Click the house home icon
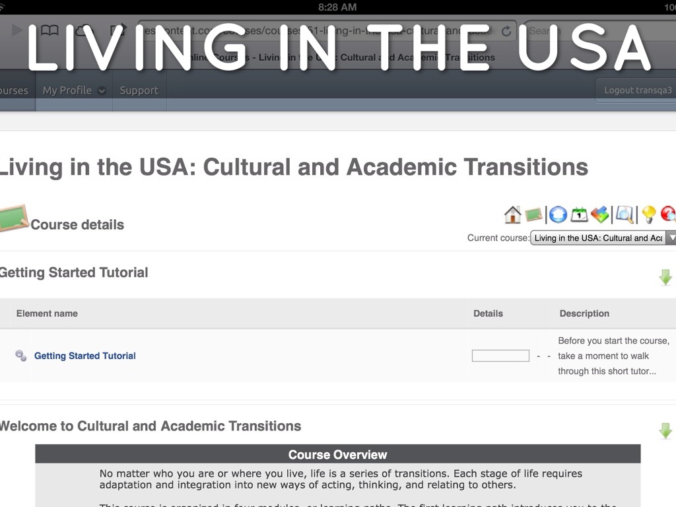Image resolution: width=676 pixels, height=507 pixels. click(x=512, y=215)
